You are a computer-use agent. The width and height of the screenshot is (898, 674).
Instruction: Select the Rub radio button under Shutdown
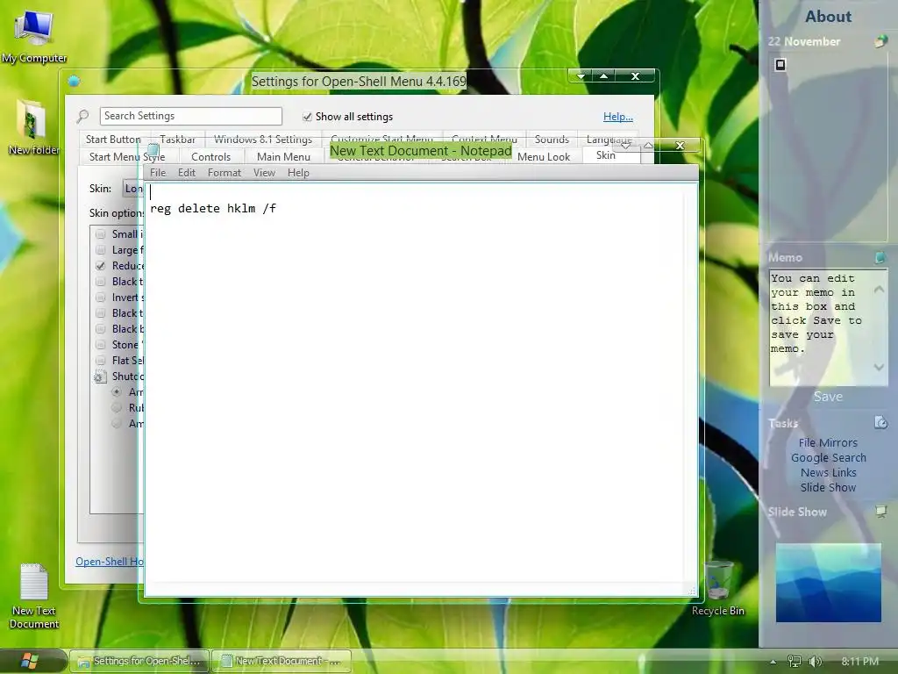(117, 407)
